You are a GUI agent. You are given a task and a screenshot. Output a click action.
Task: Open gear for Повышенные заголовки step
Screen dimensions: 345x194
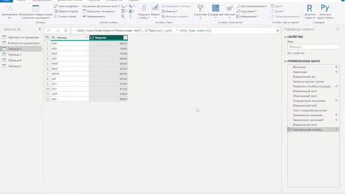pyautogui.click(x=336, y=101)
